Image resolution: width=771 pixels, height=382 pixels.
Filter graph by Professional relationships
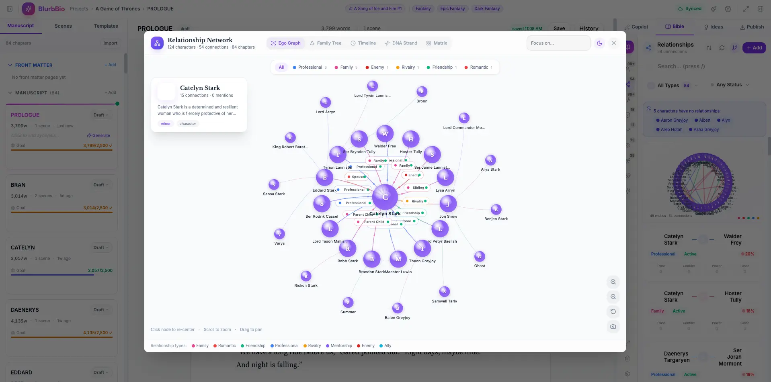(x=310, y=67)
